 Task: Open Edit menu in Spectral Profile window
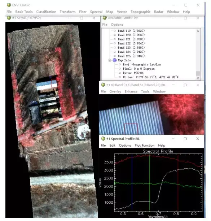coord(112,145)
